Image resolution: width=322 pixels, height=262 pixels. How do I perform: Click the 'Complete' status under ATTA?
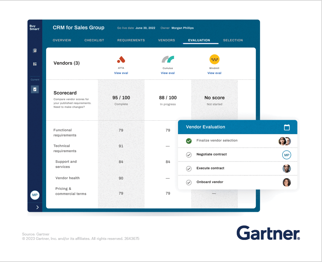pyautogui.click(x=121, y=104)
